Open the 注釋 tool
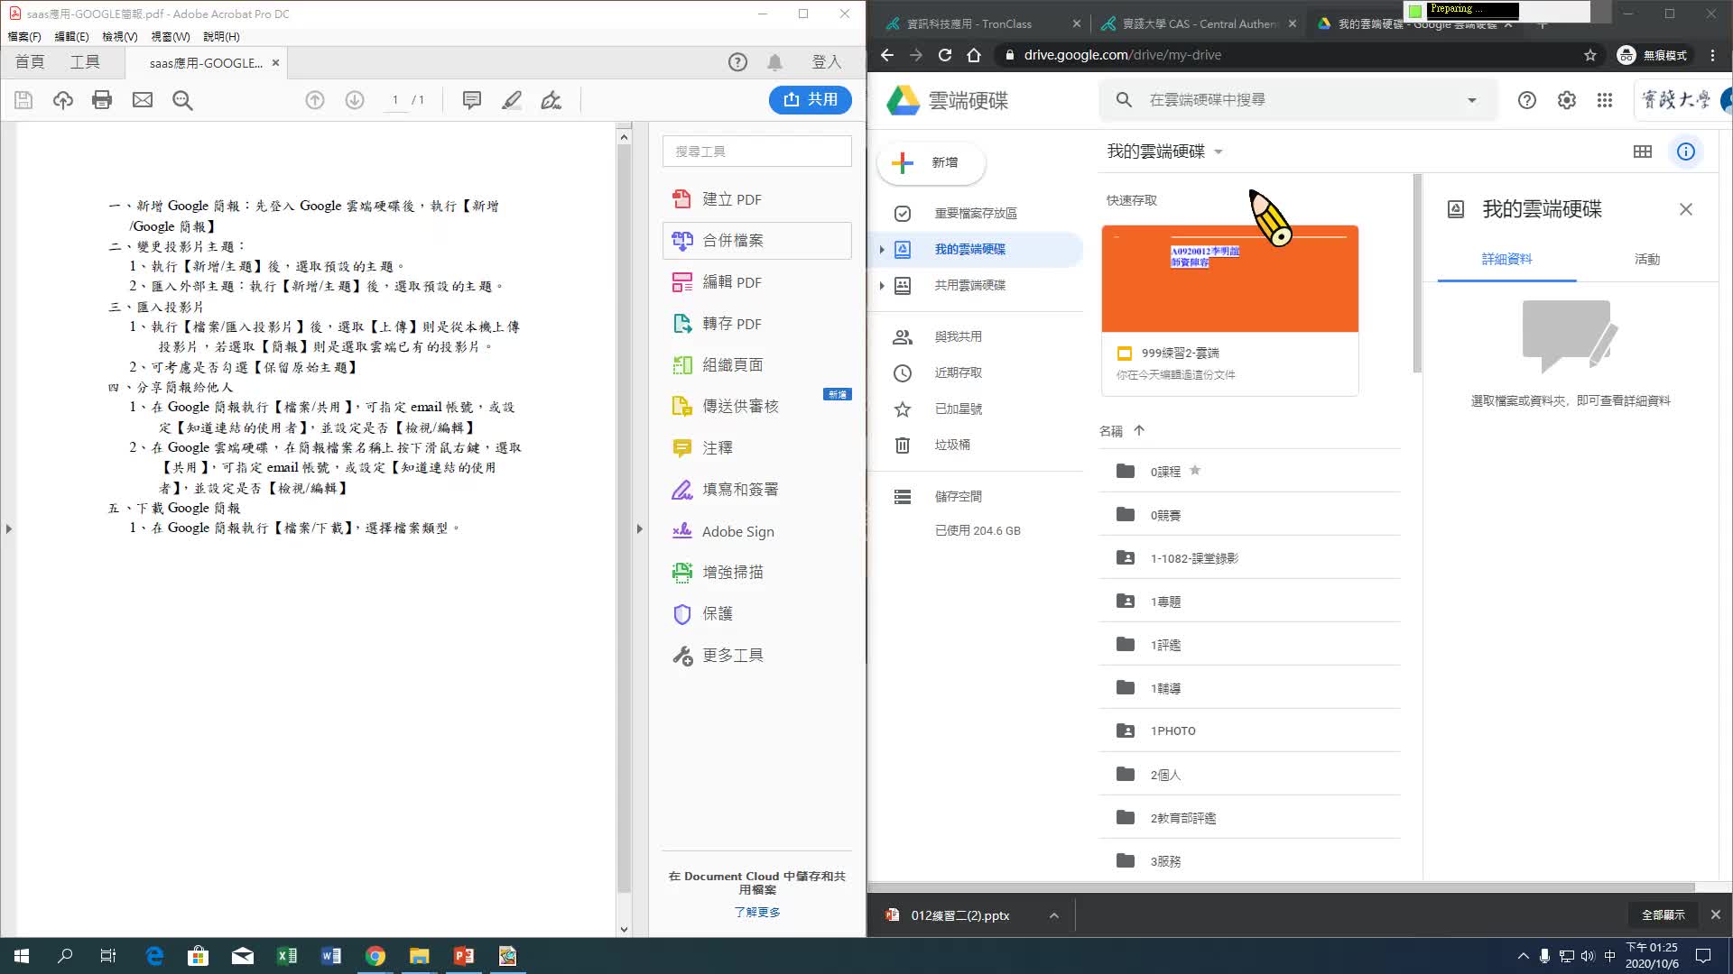 (756, 448)
